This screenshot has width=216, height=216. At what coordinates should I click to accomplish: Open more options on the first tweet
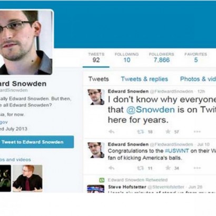pyautogui.click(x=197, y=132)
